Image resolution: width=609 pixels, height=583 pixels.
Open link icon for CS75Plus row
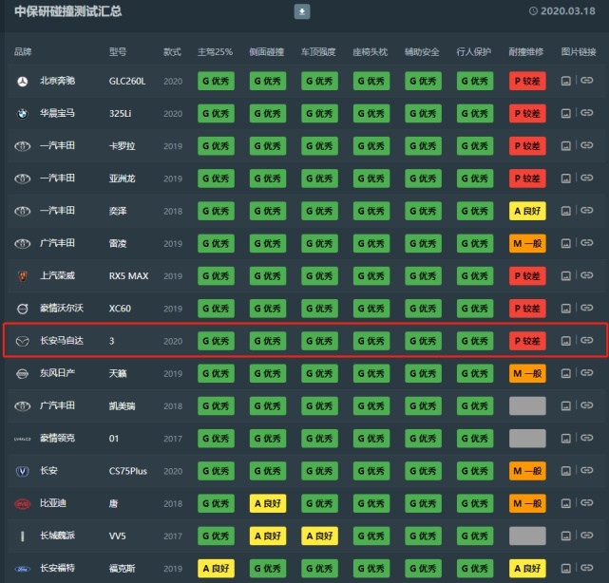586,470
